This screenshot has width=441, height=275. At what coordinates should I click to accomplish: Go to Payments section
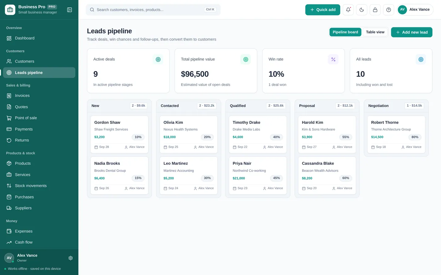(x=39, y=129)
